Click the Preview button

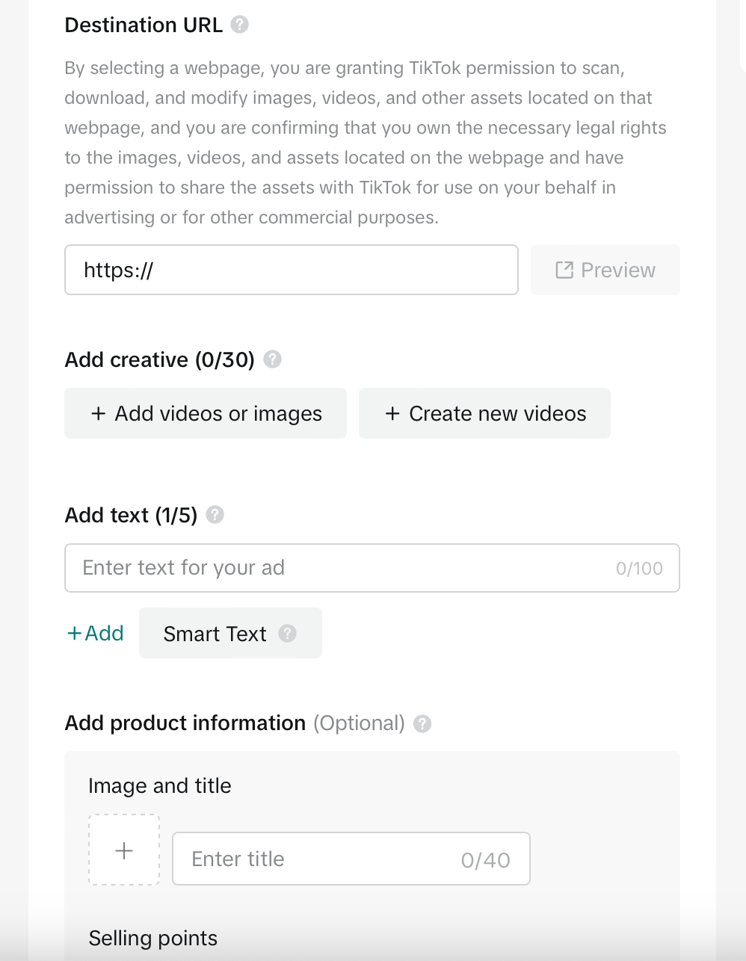[x=605, y=270]
